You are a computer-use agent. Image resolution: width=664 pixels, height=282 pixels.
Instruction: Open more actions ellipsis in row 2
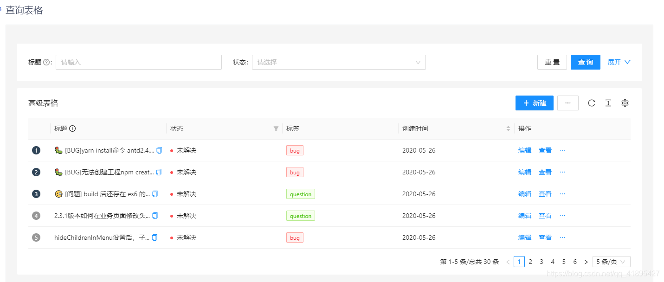coord(562,172)
